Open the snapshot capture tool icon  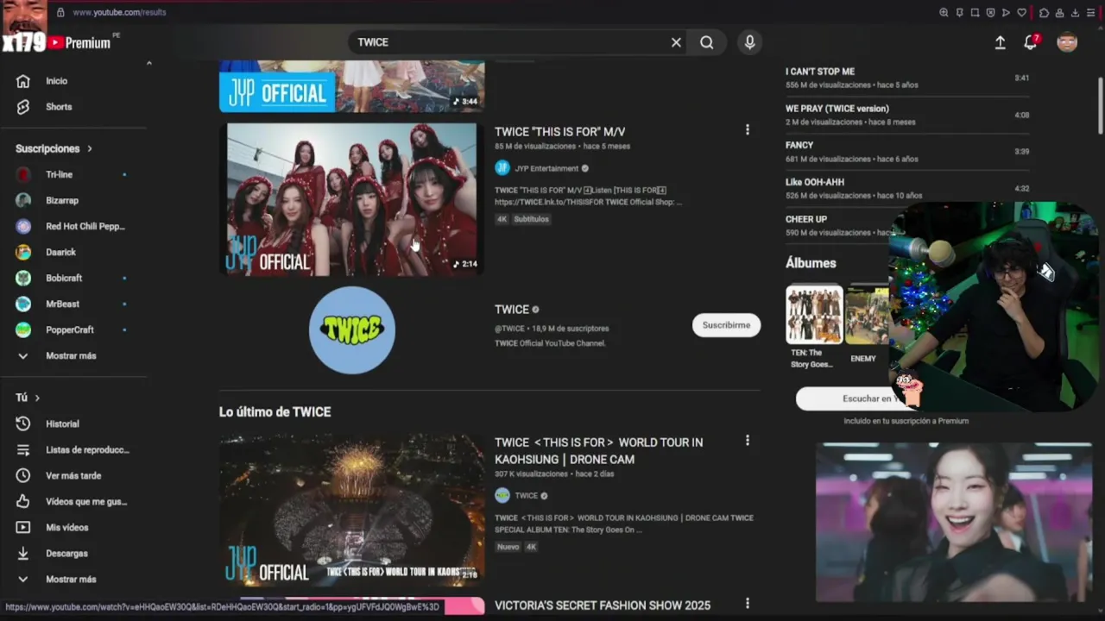pos(975,13)
